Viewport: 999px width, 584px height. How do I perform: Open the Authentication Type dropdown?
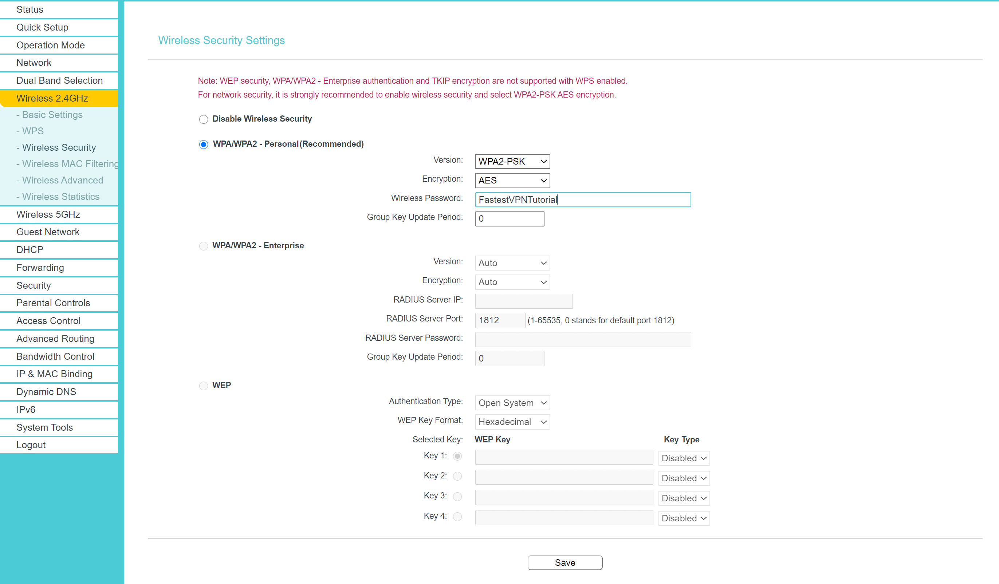point(512,403)
